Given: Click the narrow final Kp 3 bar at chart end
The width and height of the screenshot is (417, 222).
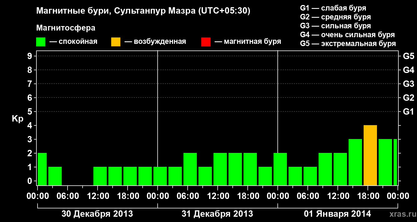Looking at the screenshot, I should [x=395, y=162].
